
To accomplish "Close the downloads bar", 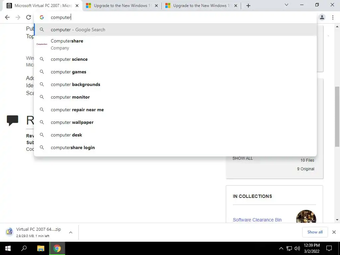I will 334,232.
